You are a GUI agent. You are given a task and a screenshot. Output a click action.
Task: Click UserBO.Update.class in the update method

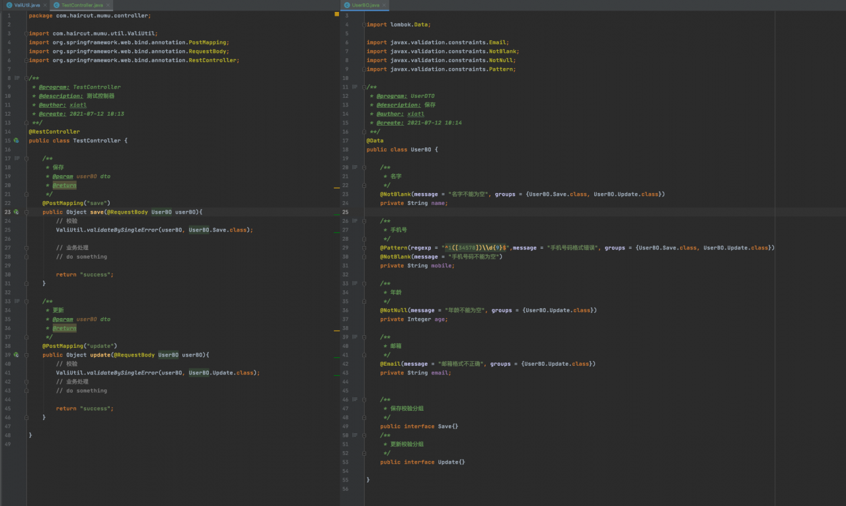tap(223, 372)
